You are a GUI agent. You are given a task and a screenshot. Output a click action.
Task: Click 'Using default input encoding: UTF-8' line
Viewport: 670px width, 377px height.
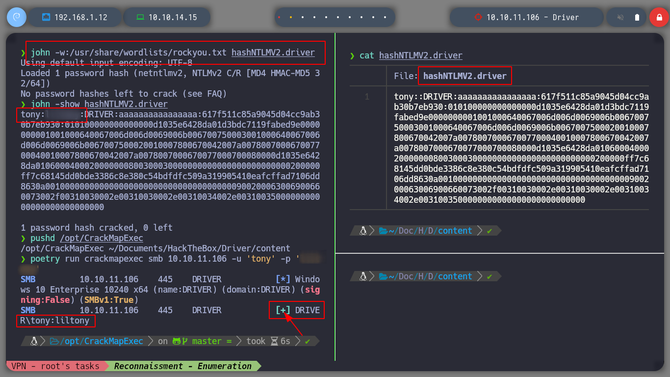(106, 62)
